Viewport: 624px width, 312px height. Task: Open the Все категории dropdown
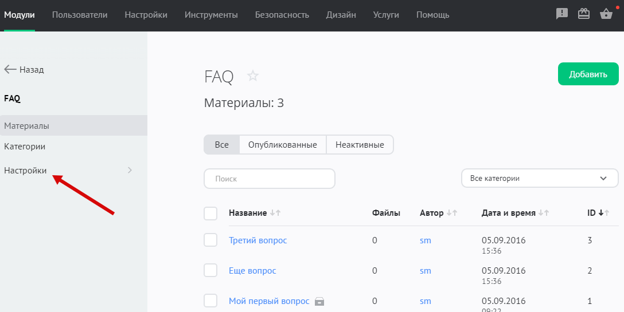tap(540, 178)
